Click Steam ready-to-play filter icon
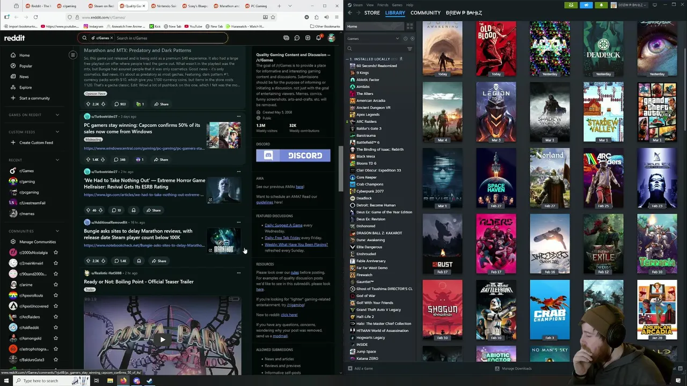The height and width of the screenshot is (386, 687). (x=411, y=39)
